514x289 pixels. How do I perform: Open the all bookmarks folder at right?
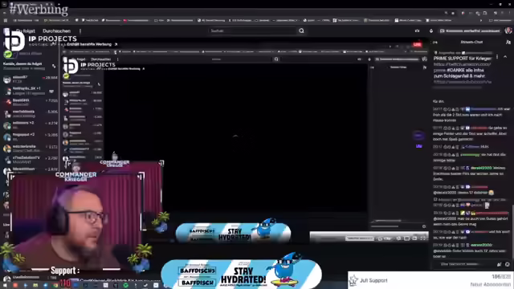click(x=501, y=20)
